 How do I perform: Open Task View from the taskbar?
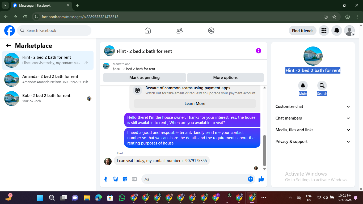pos(64,198)
